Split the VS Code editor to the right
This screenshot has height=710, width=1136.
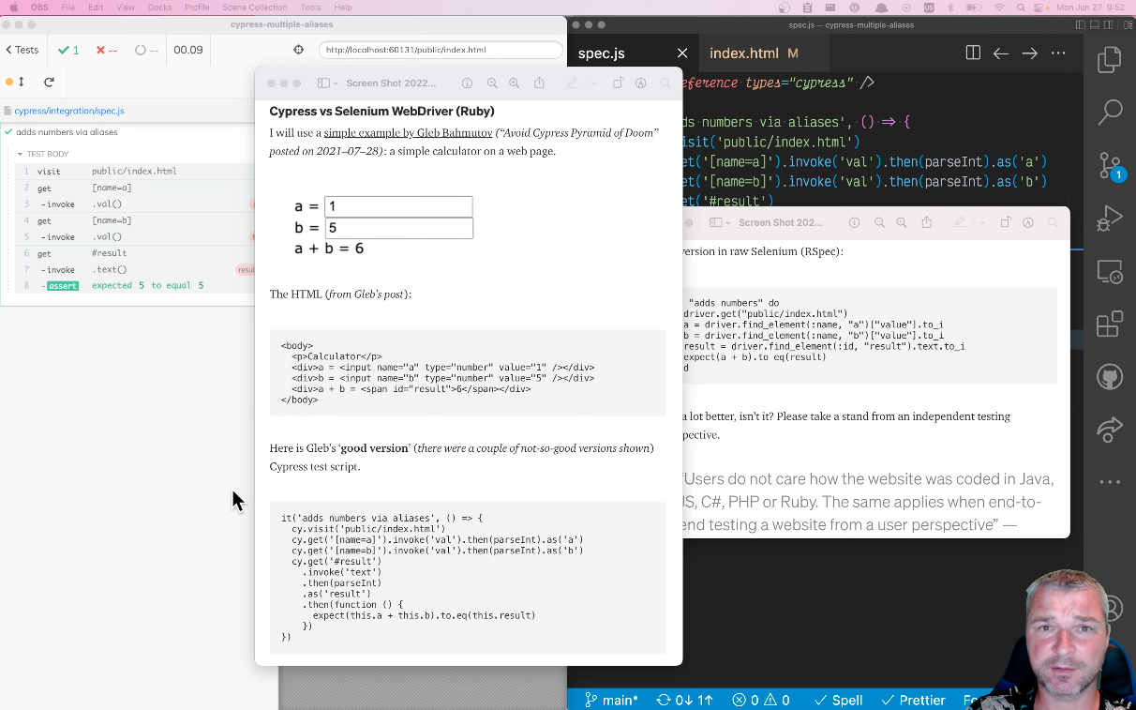coord(973,53)
